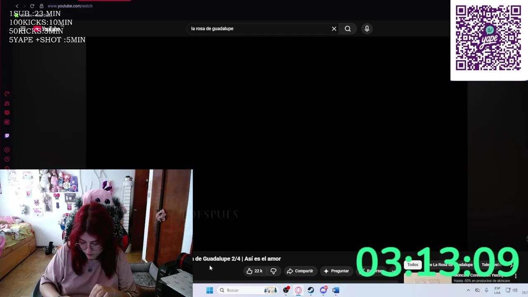Submit search with the magnifier button
This screenshot has width=528, height=297.
[348, 28]
